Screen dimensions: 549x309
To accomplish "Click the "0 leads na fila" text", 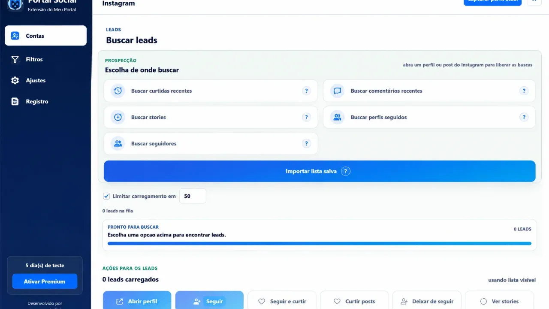I will [118, 211].
